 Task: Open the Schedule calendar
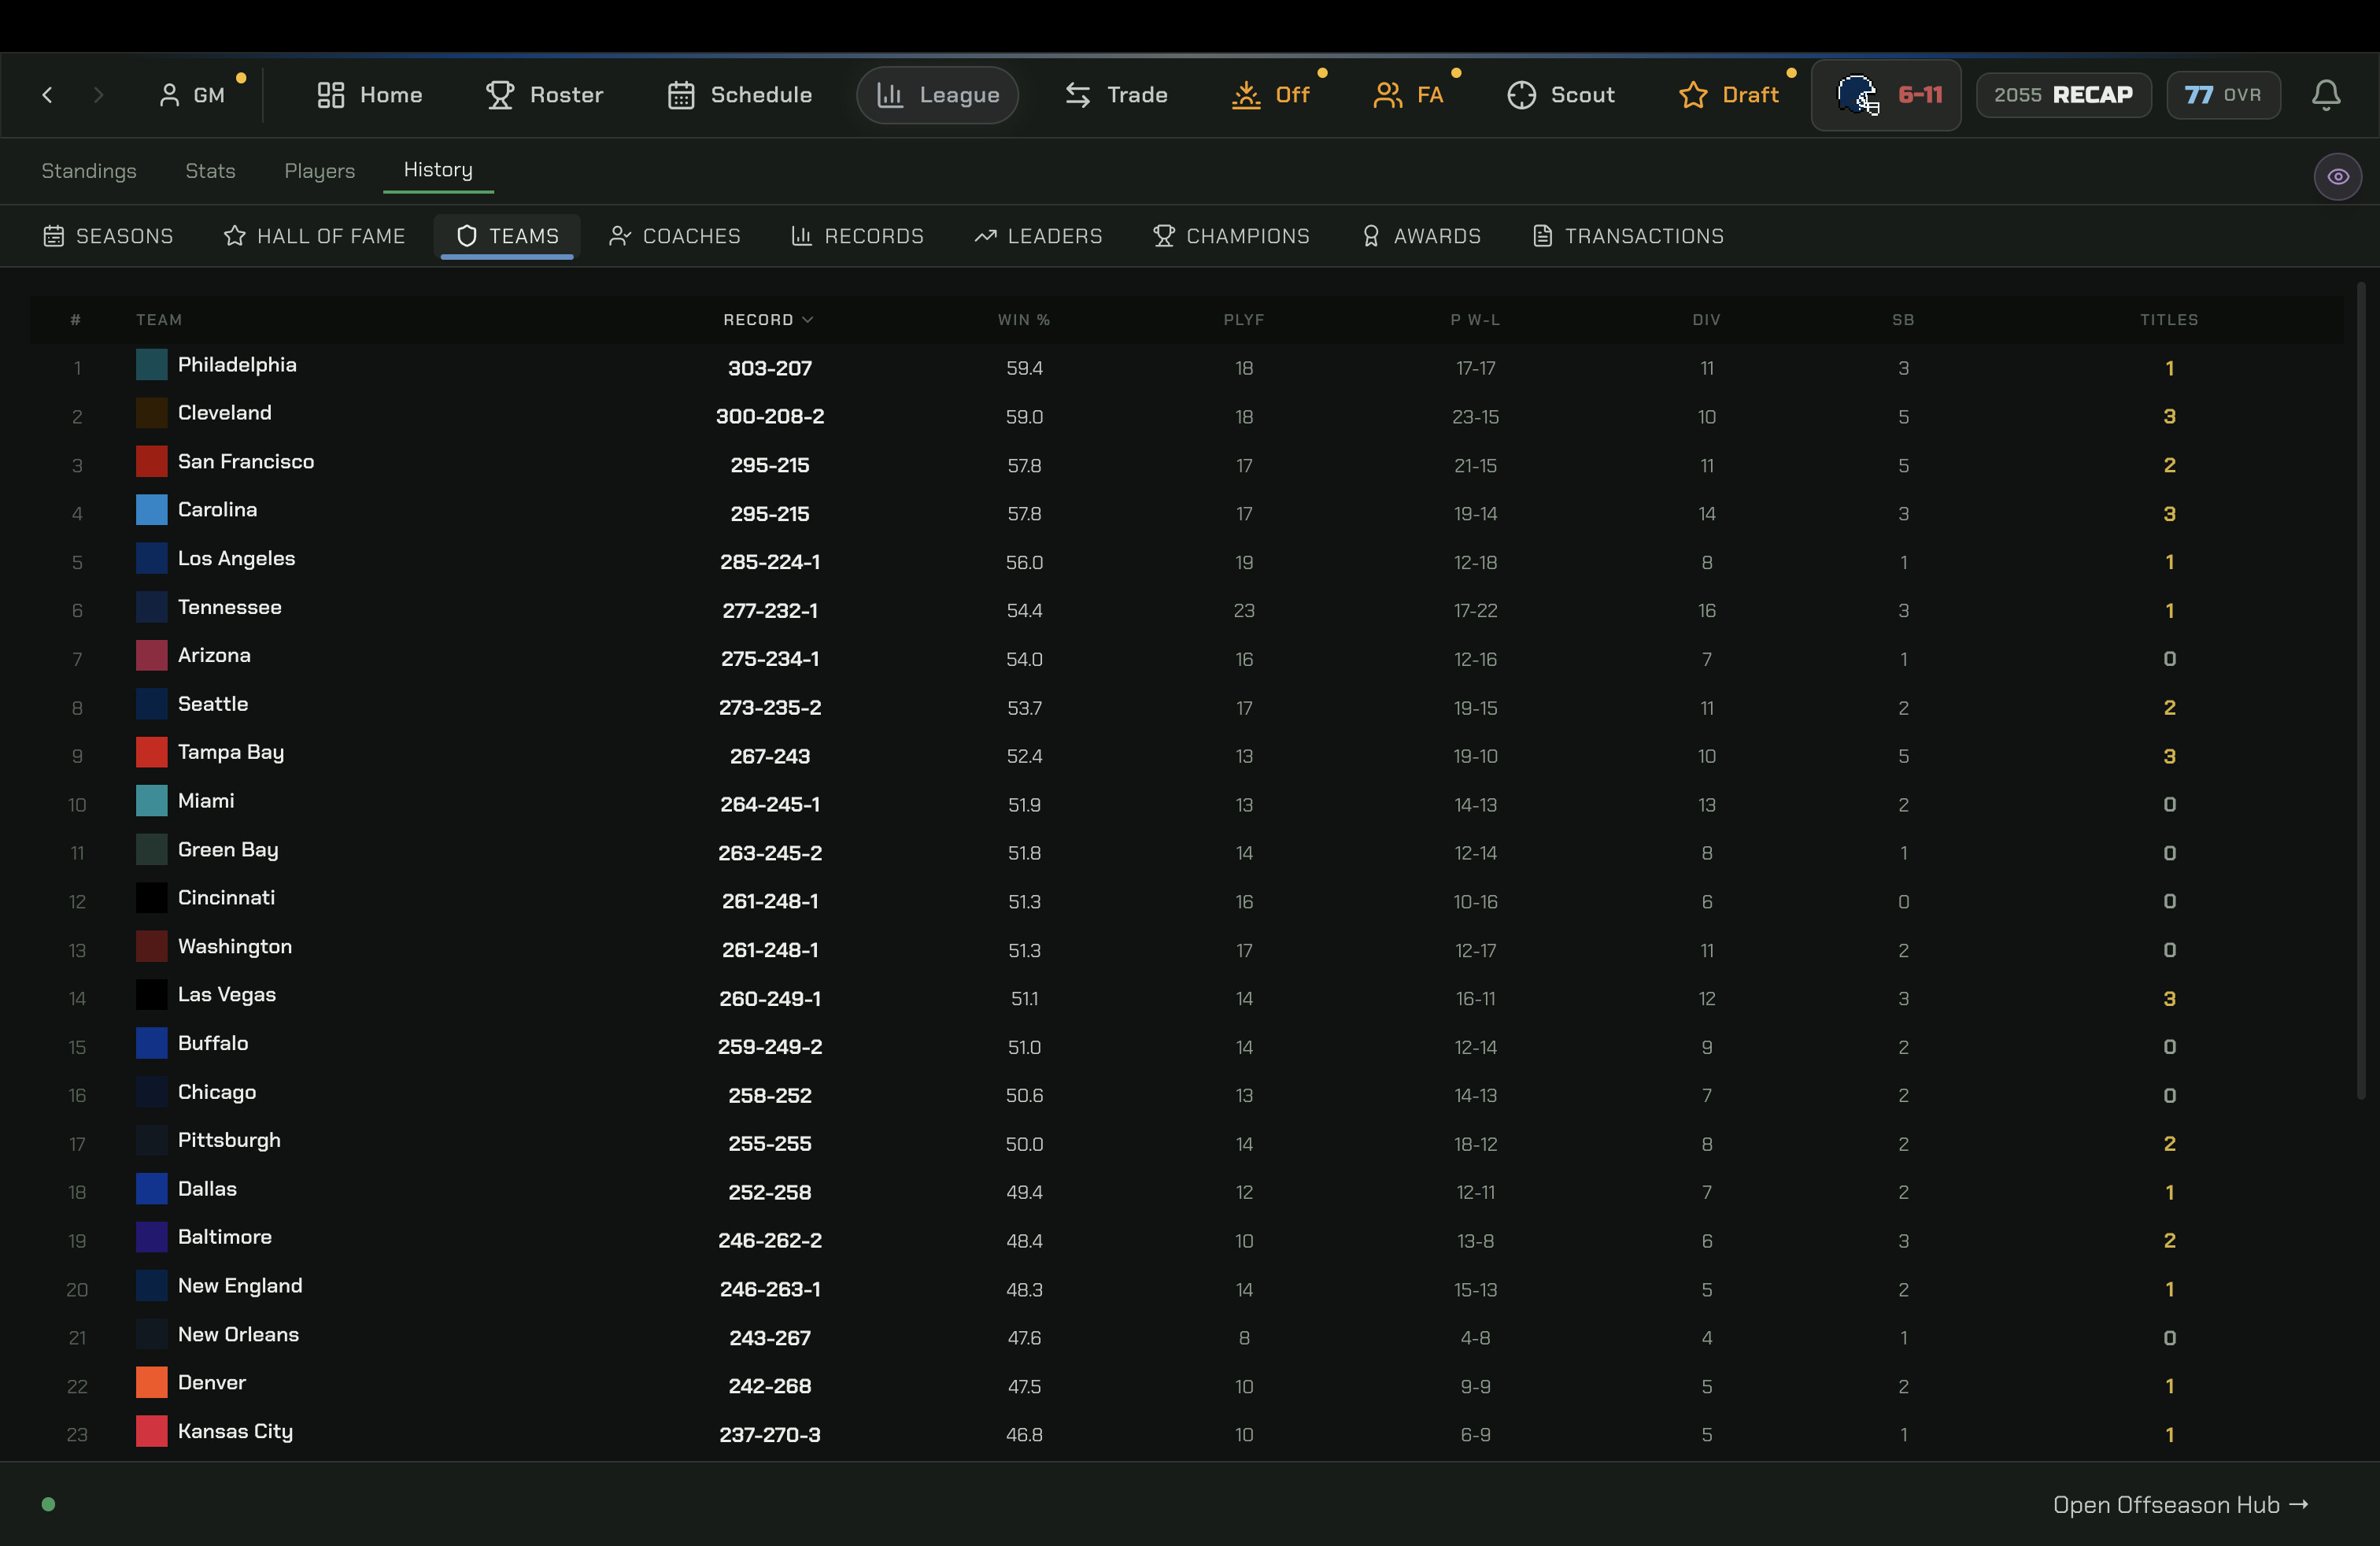pyautogui.click(x=740, y=95)
